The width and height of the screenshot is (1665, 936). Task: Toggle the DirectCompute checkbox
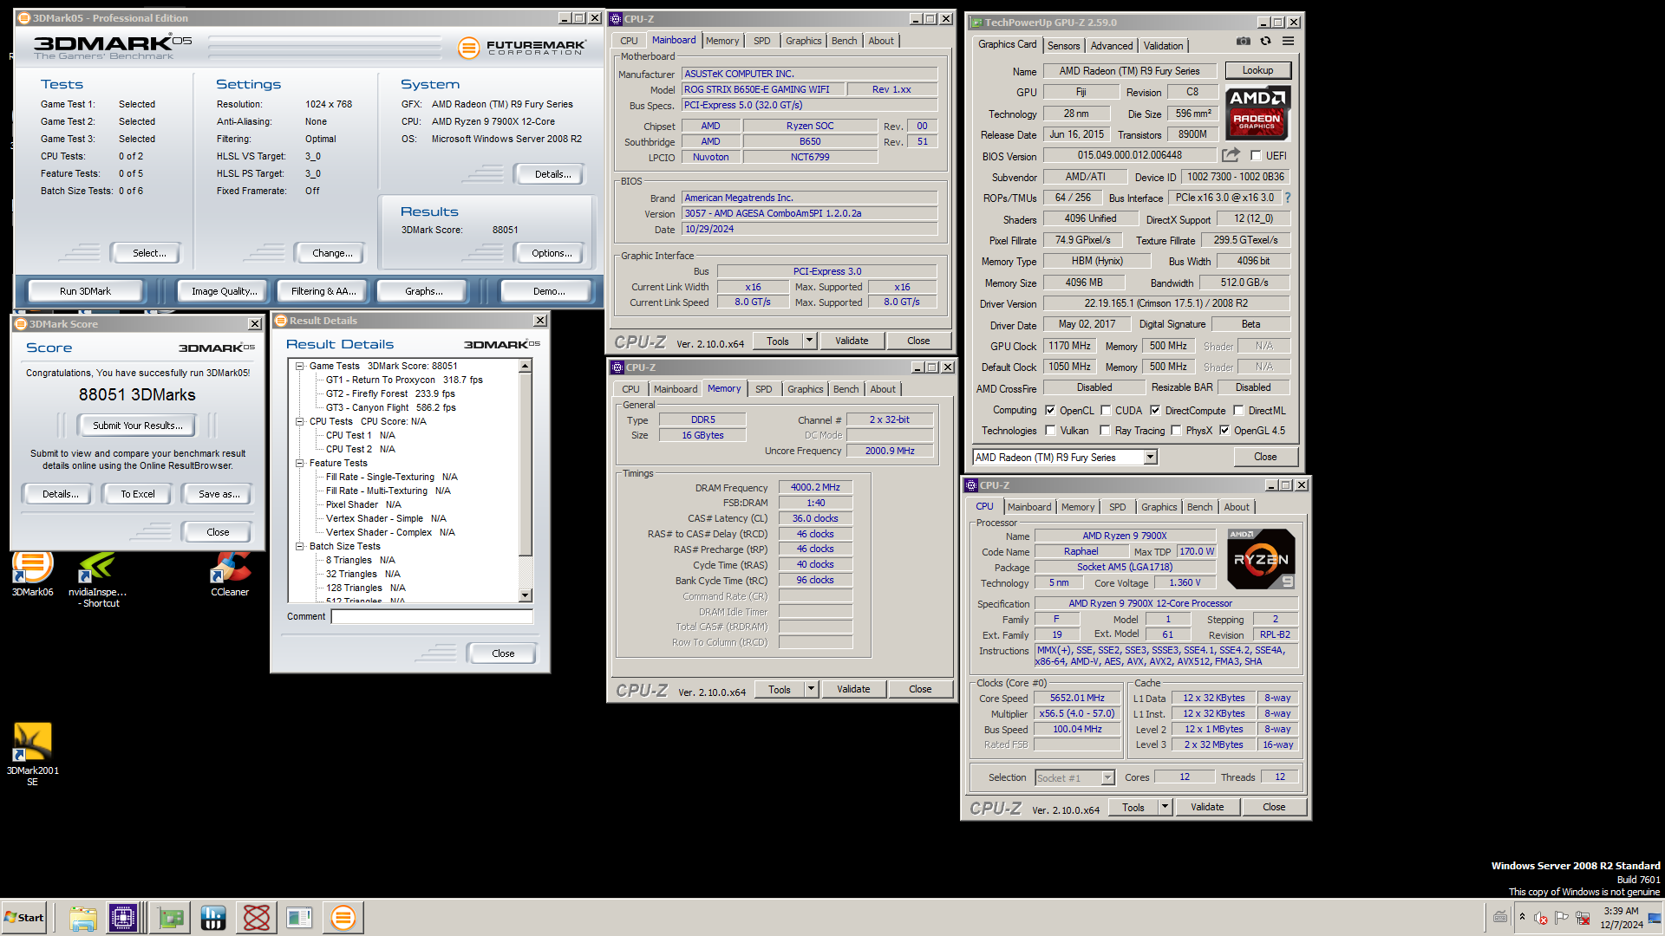pos(1155,411)
